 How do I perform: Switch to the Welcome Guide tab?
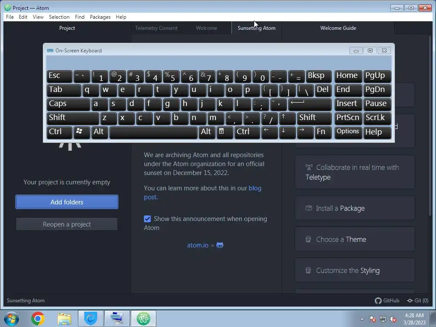(338, 28)
